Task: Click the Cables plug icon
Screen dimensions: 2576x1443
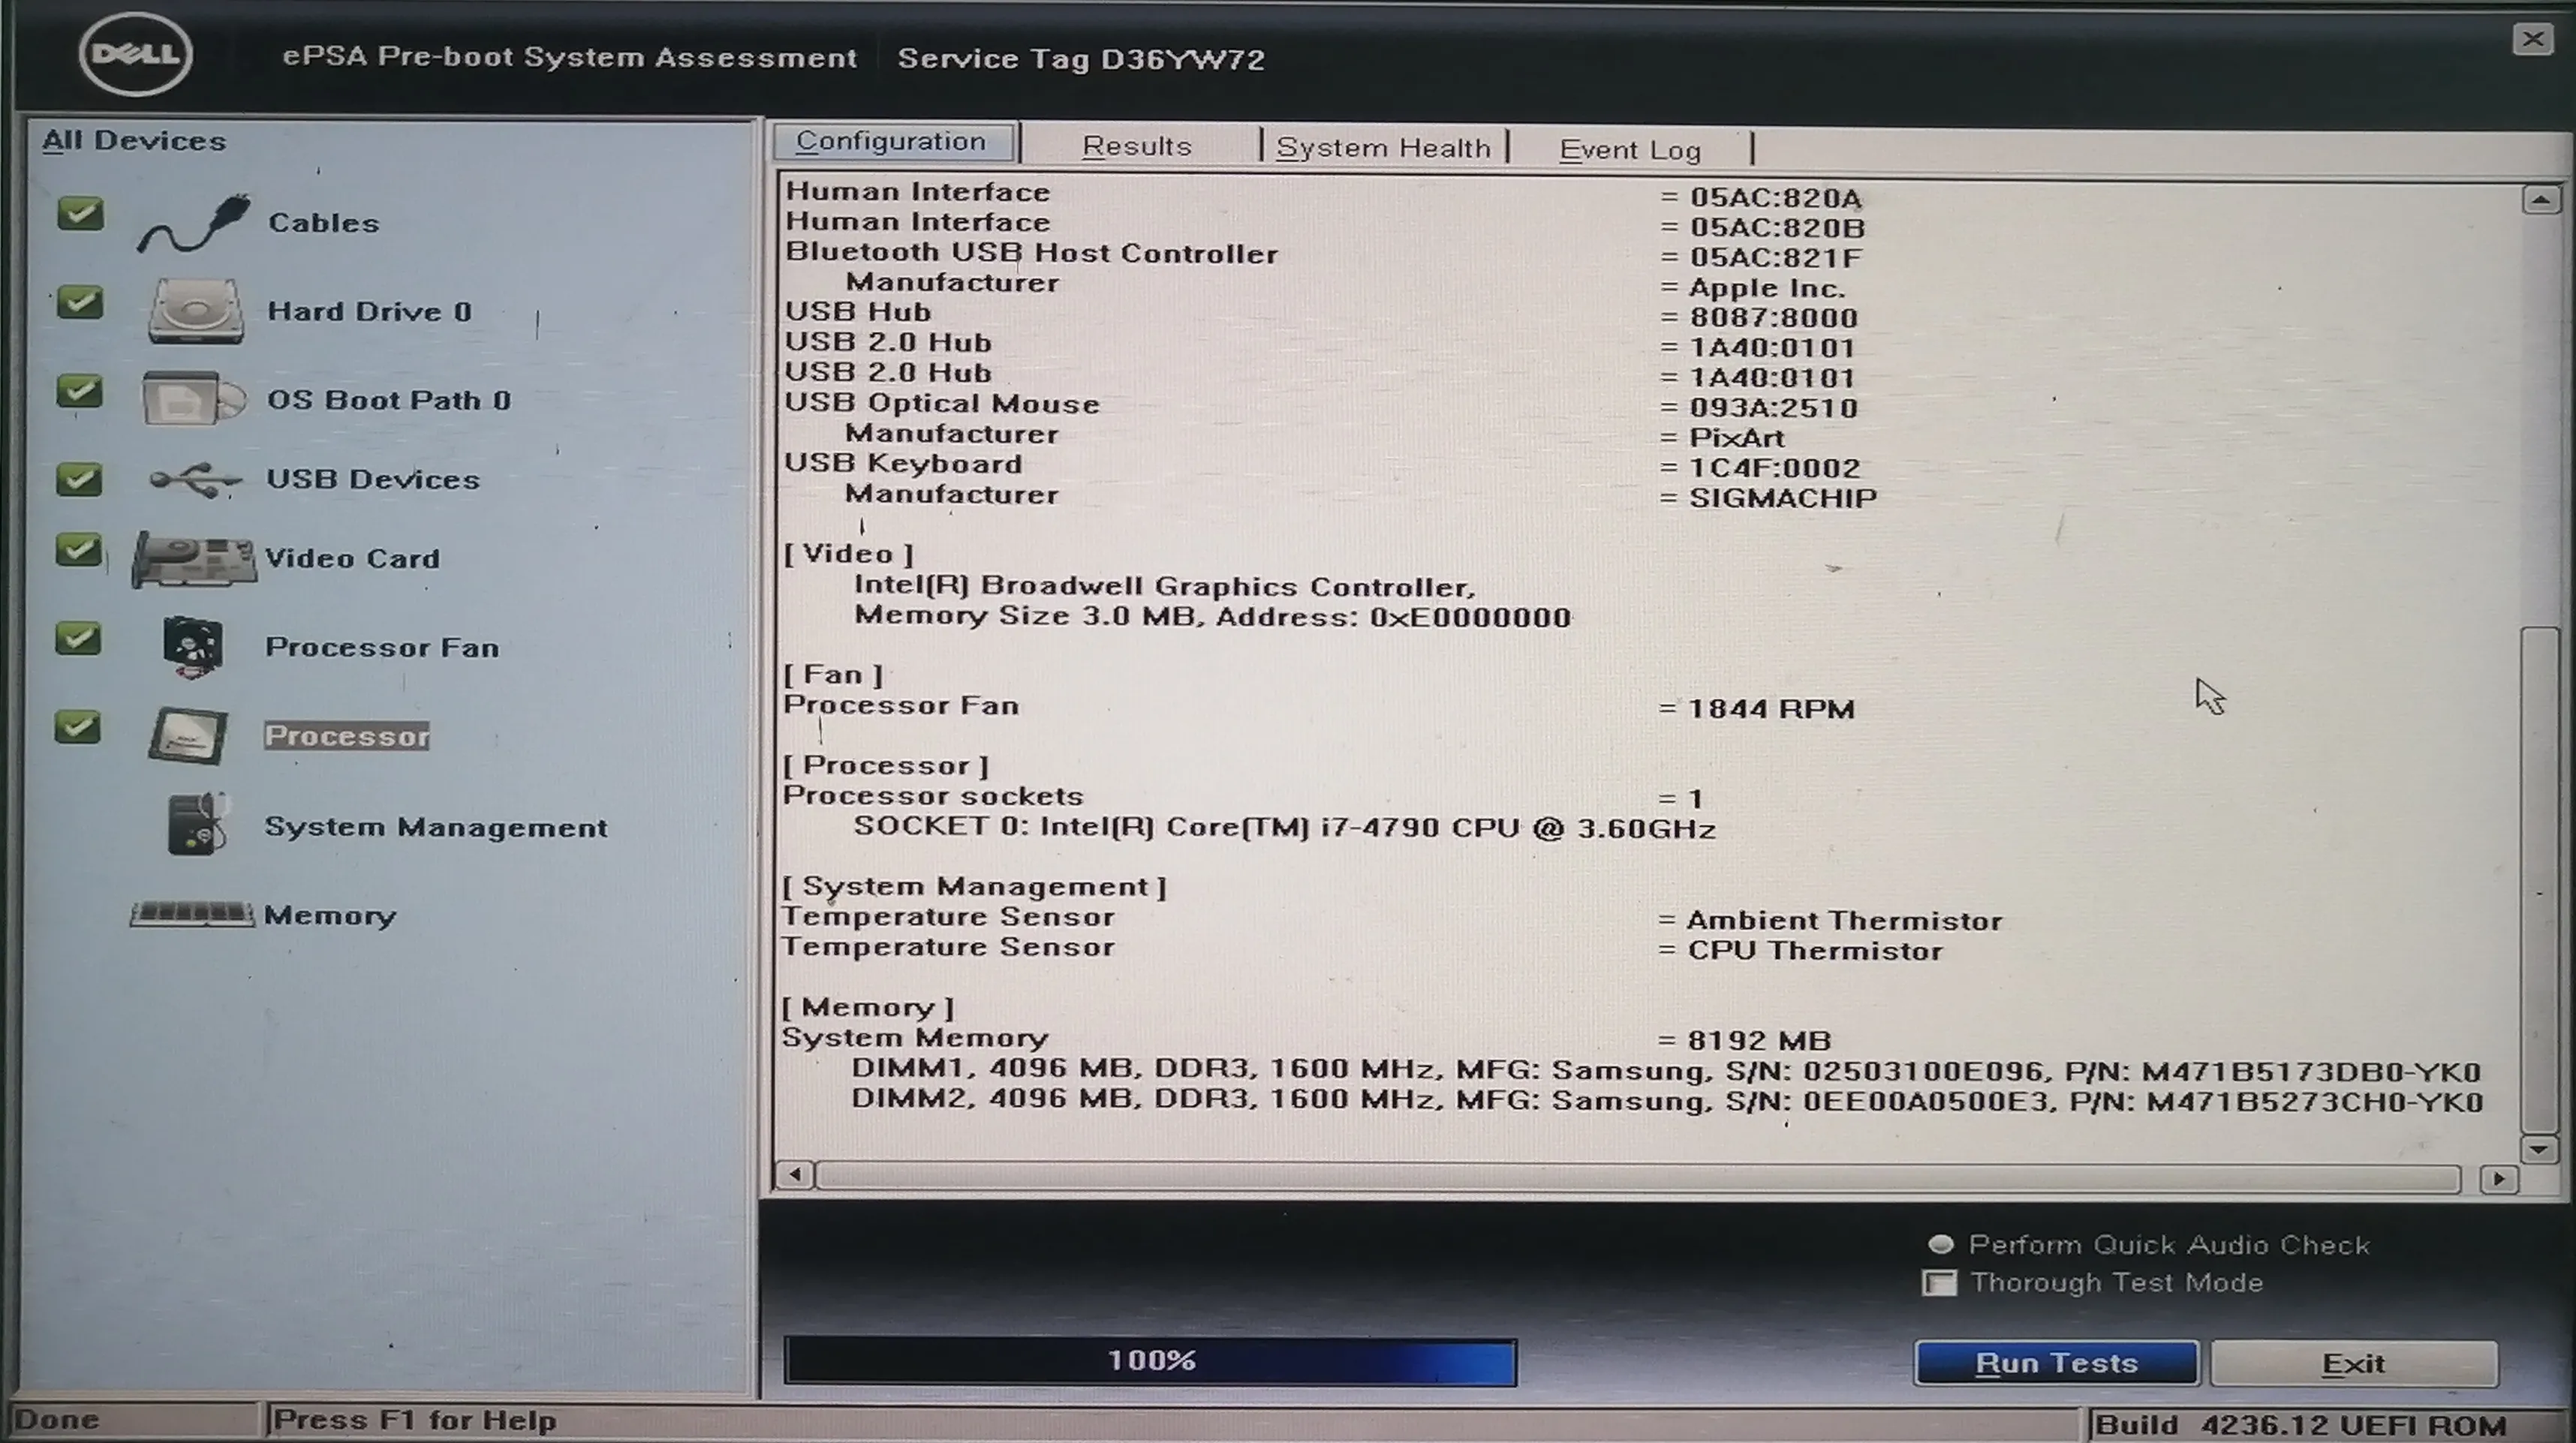Action: (192, 224)
